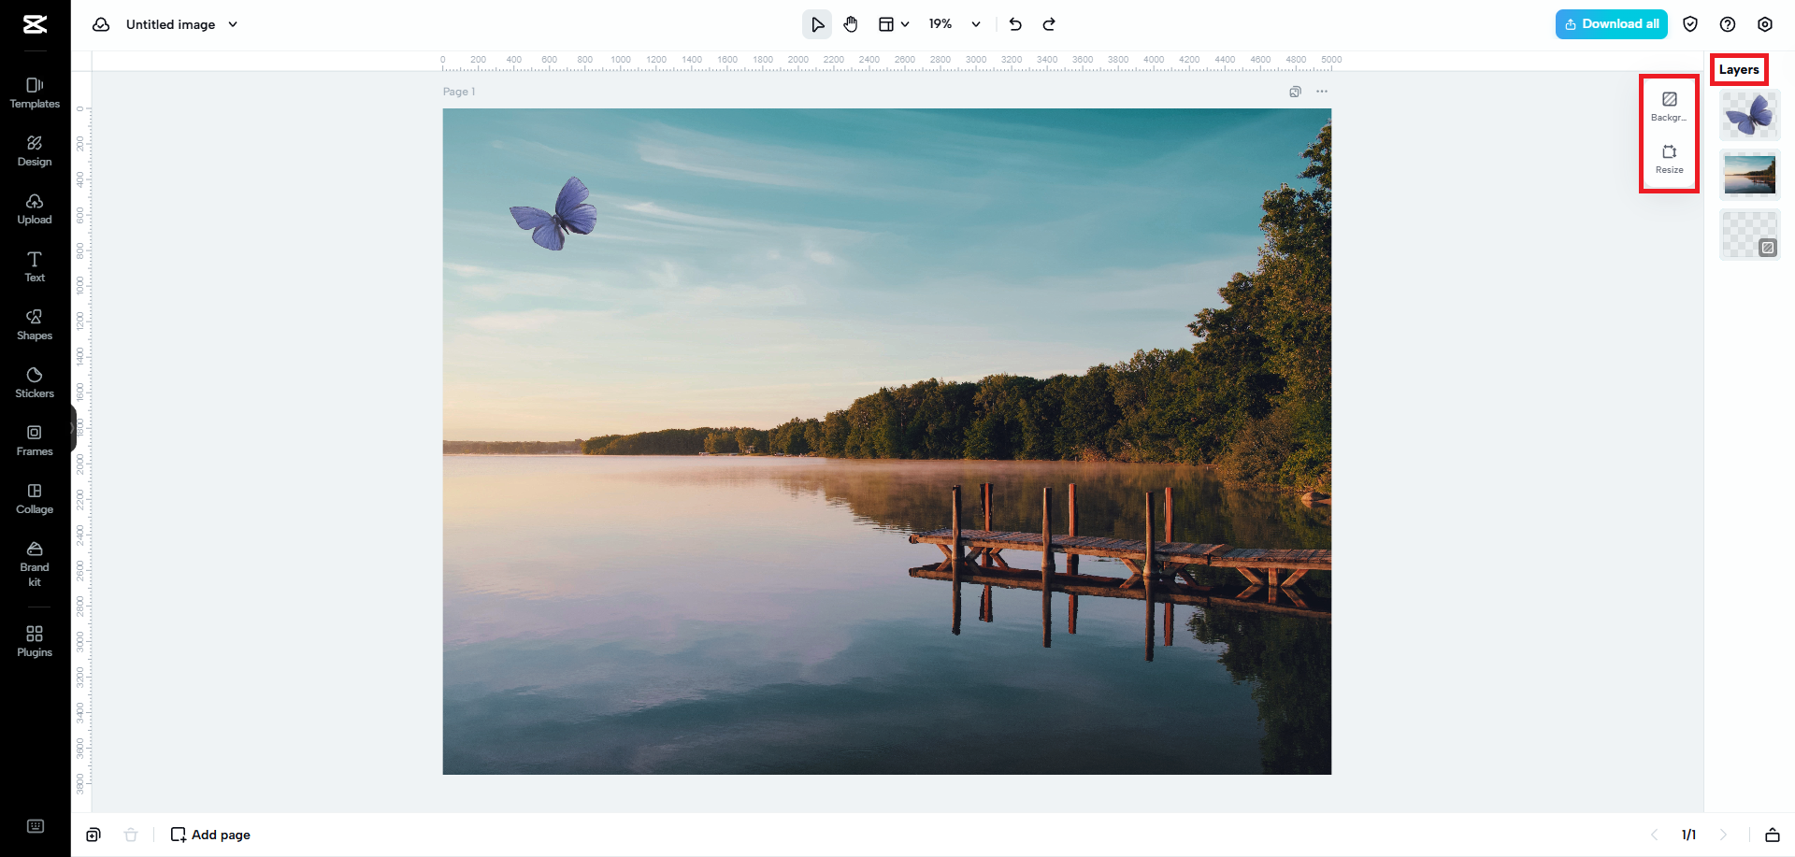
Task: Select the Frames tool
Action: coord(35,439)
